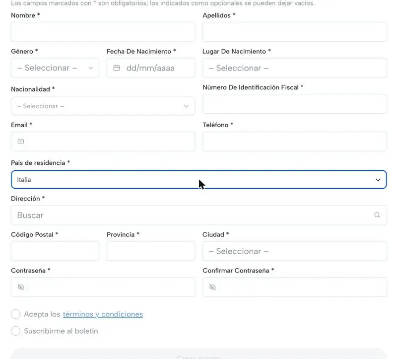Click the search magnifier in Dirección field

(x=377, y=215)
